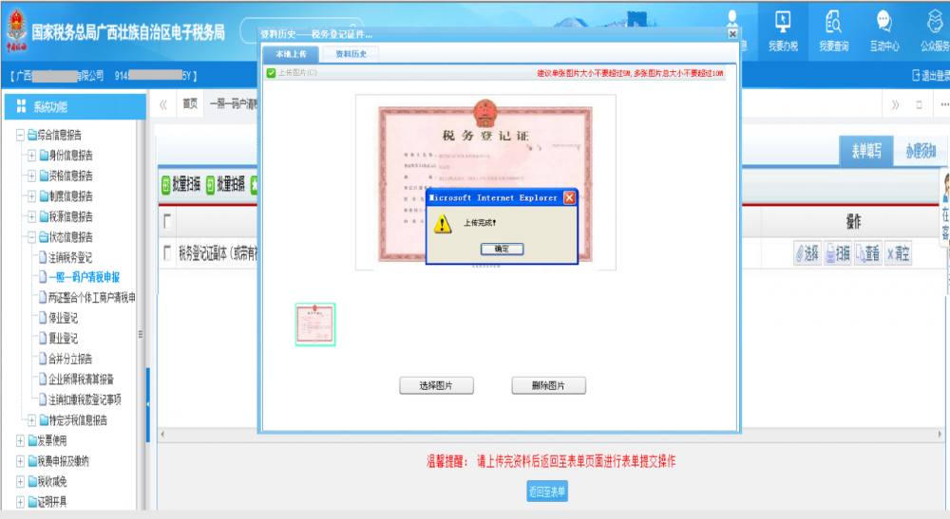Open the 我要办税 icon in top navigation
The width and height of the screenshot is (950, 519).
coord(783,23)
